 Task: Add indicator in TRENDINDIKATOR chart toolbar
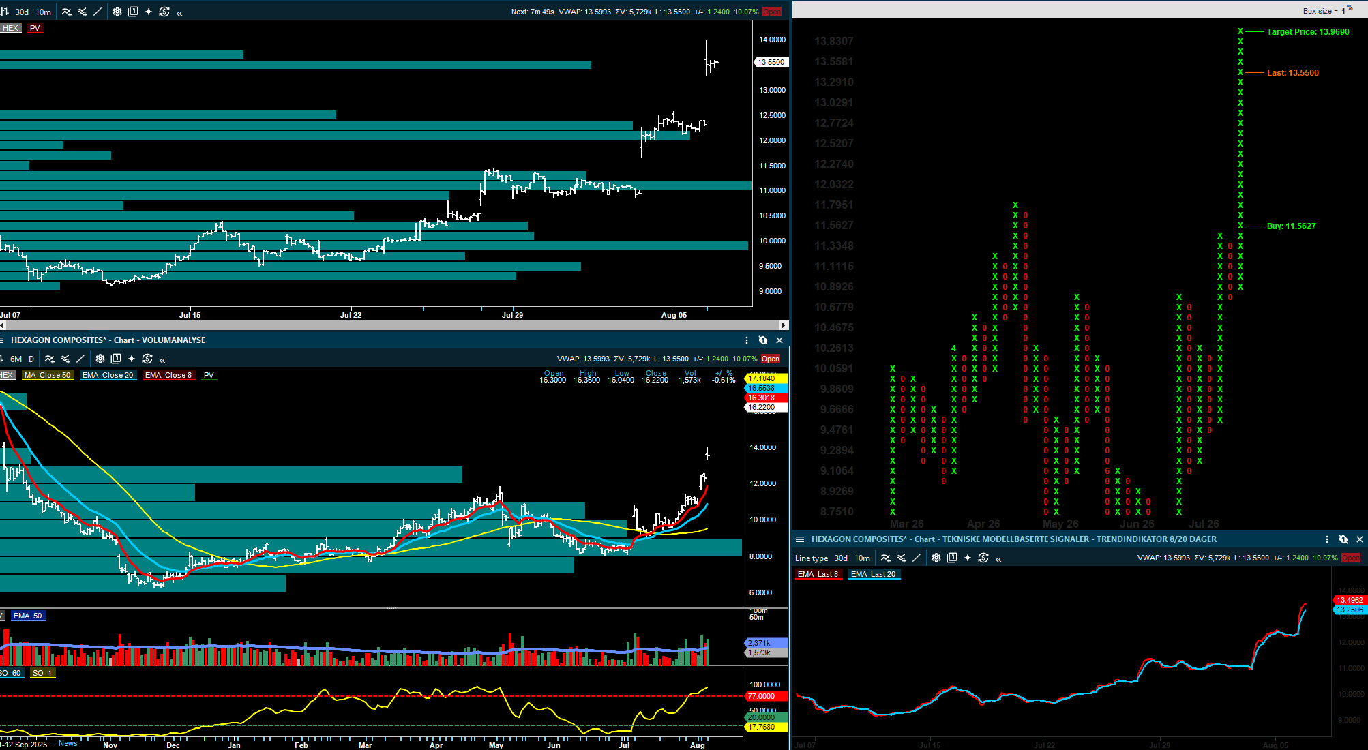[885, 558]
